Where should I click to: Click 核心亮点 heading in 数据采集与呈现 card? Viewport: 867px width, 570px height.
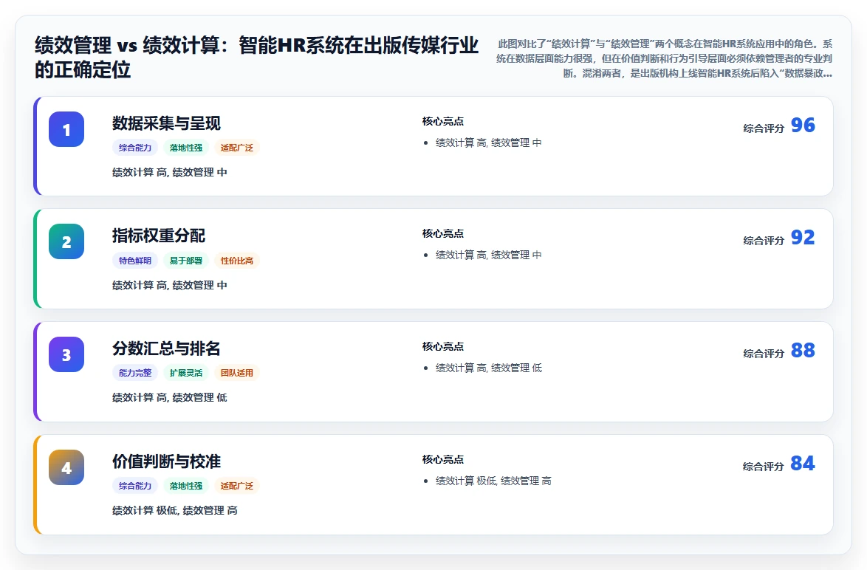tap(443, 121)
